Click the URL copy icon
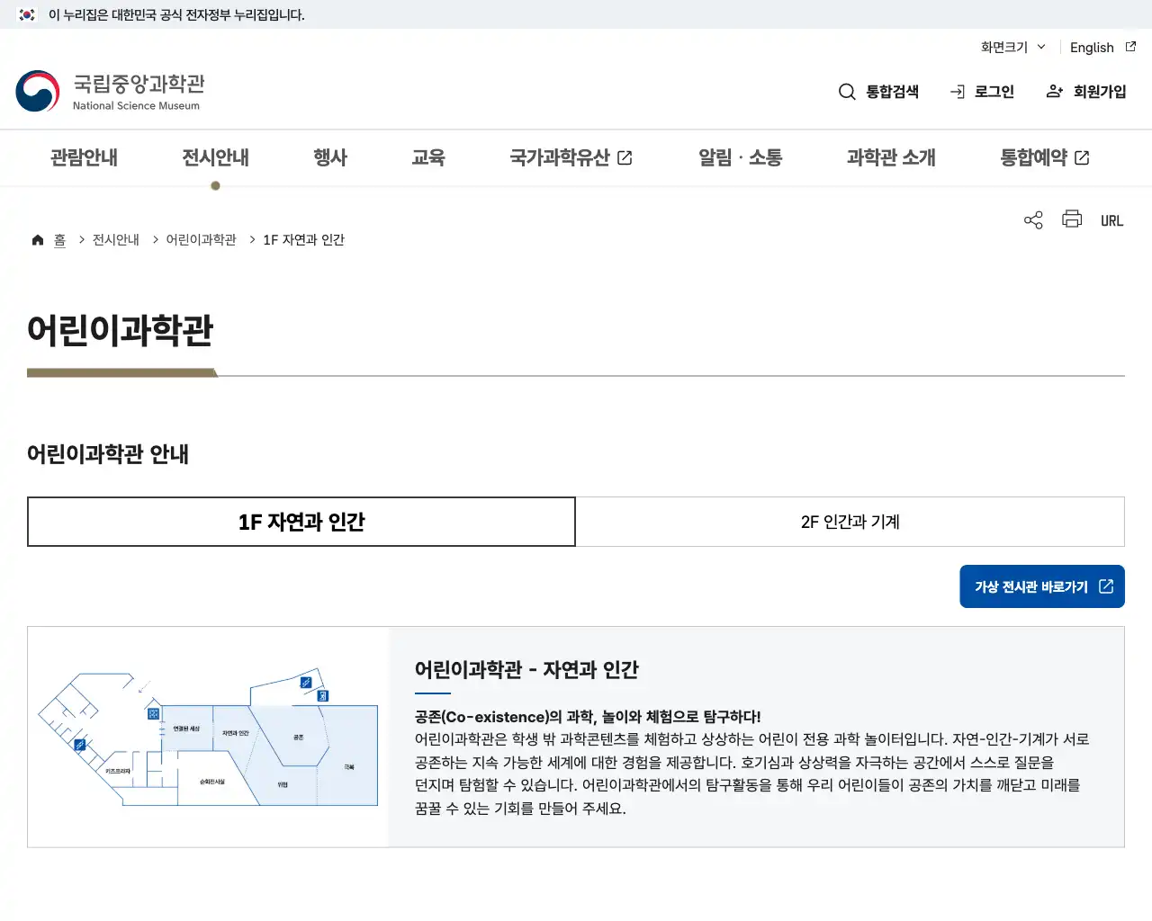Viewport: 1152px width, 921px height. [x=1111, y=219]
